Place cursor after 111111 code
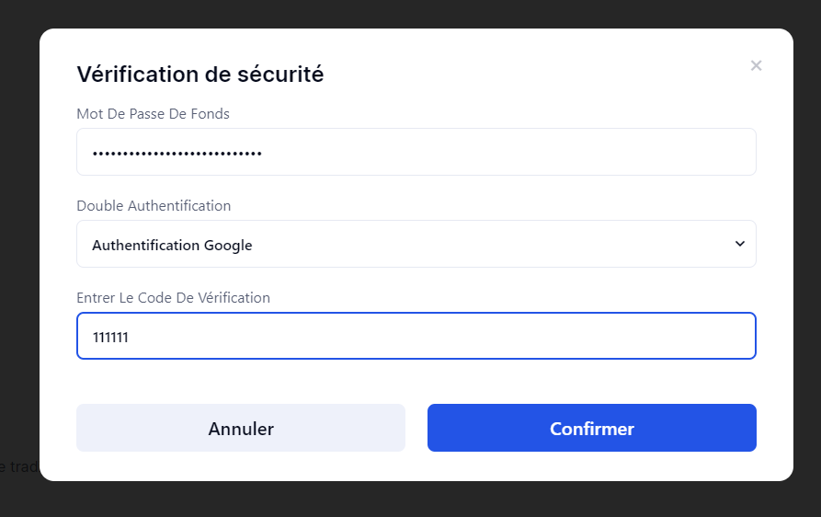Image resolution: width=821 pixels, height=517 pixels. click(129, 338)
